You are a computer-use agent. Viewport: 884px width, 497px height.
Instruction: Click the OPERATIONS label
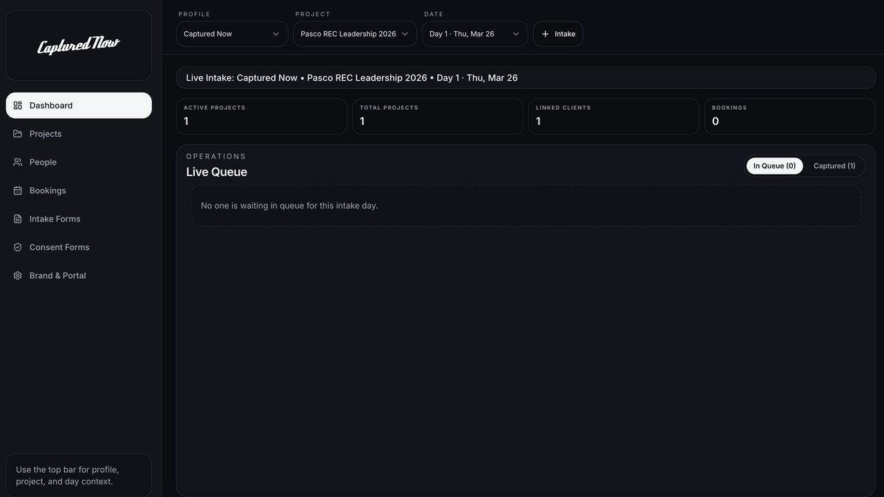click(x=216, y=157)
